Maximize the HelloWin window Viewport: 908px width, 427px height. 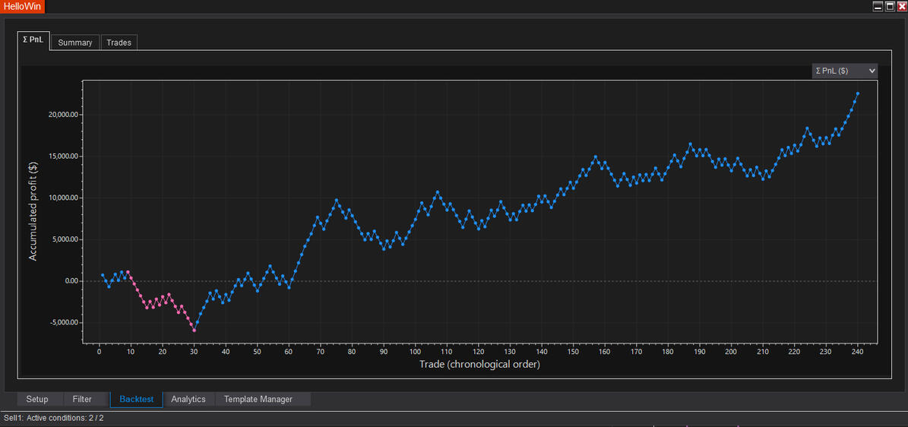coord(889,6)
